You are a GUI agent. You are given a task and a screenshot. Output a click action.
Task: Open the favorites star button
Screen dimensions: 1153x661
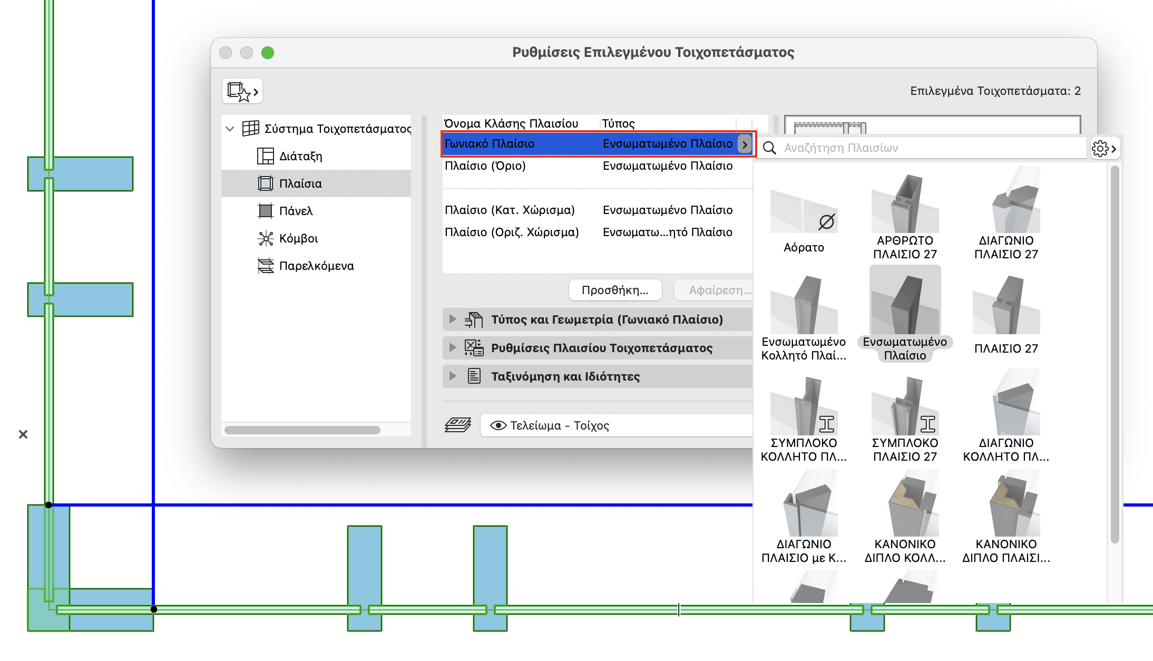pos(242,92)
